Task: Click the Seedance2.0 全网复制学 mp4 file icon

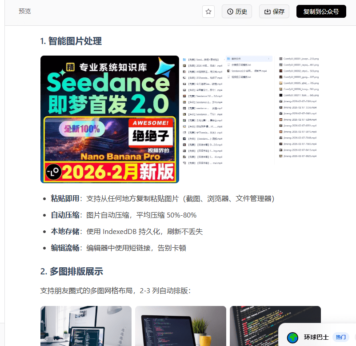Action: tap(228, 71)
